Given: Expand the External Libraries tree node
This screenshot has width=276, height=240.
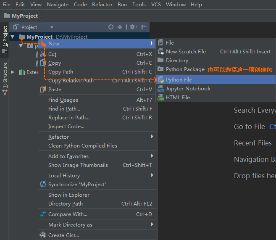Looking at the screenshot, I should tap(13, 72).
